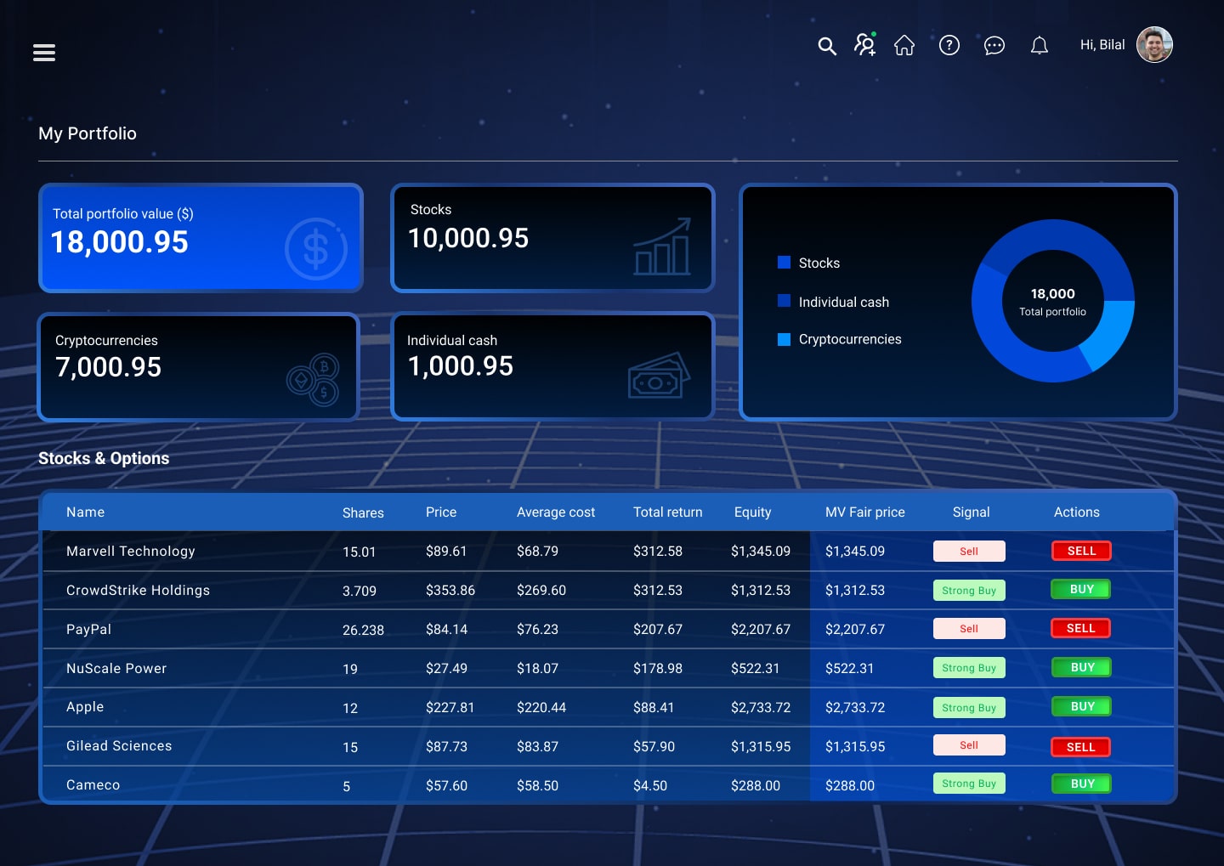Select the NuScale Power row name
1224x866 pixels.
tap(116, 668)
